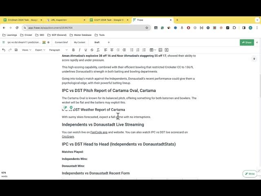Image resolution: width=261 pixels, height=196 pixels.
Task: Toggle the browser side panel
Action: [244, 28]
